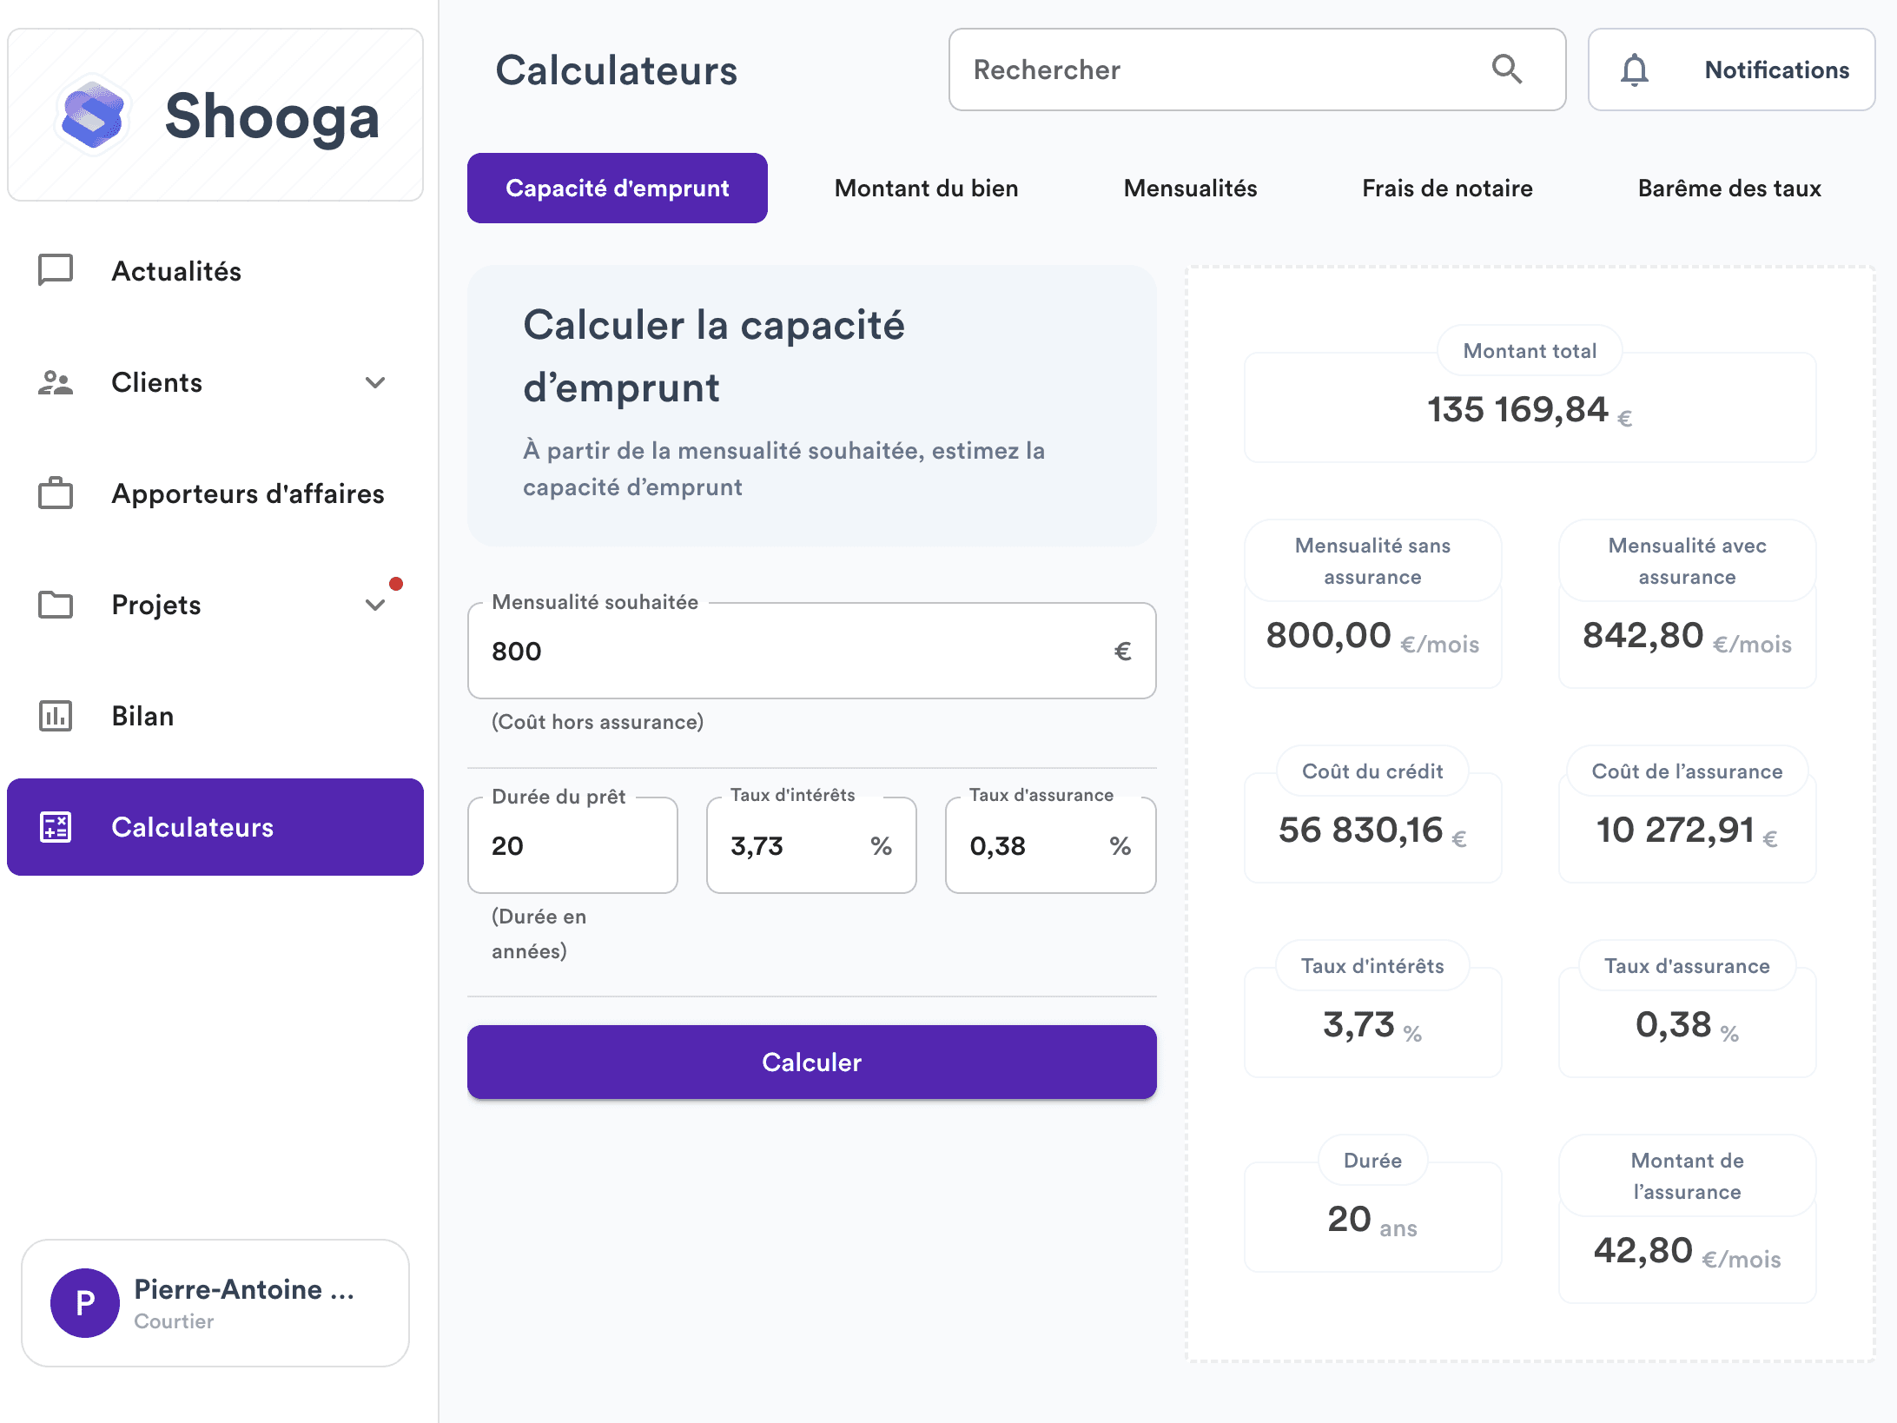The height and width of the screenshot is (1423, 1897).
Task: Switch to the Barême des taux tab
Action: (1728, 188)
